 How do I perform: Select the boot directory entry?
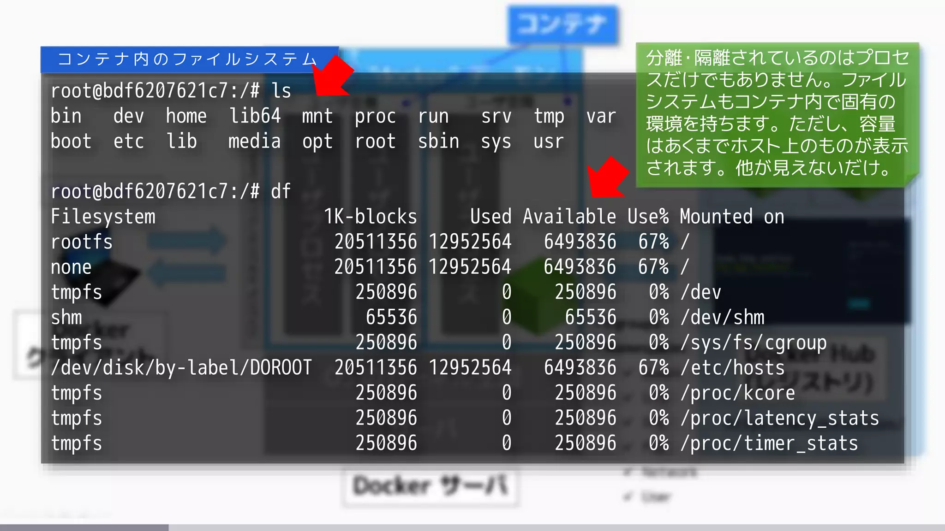(x=71, y=141)
